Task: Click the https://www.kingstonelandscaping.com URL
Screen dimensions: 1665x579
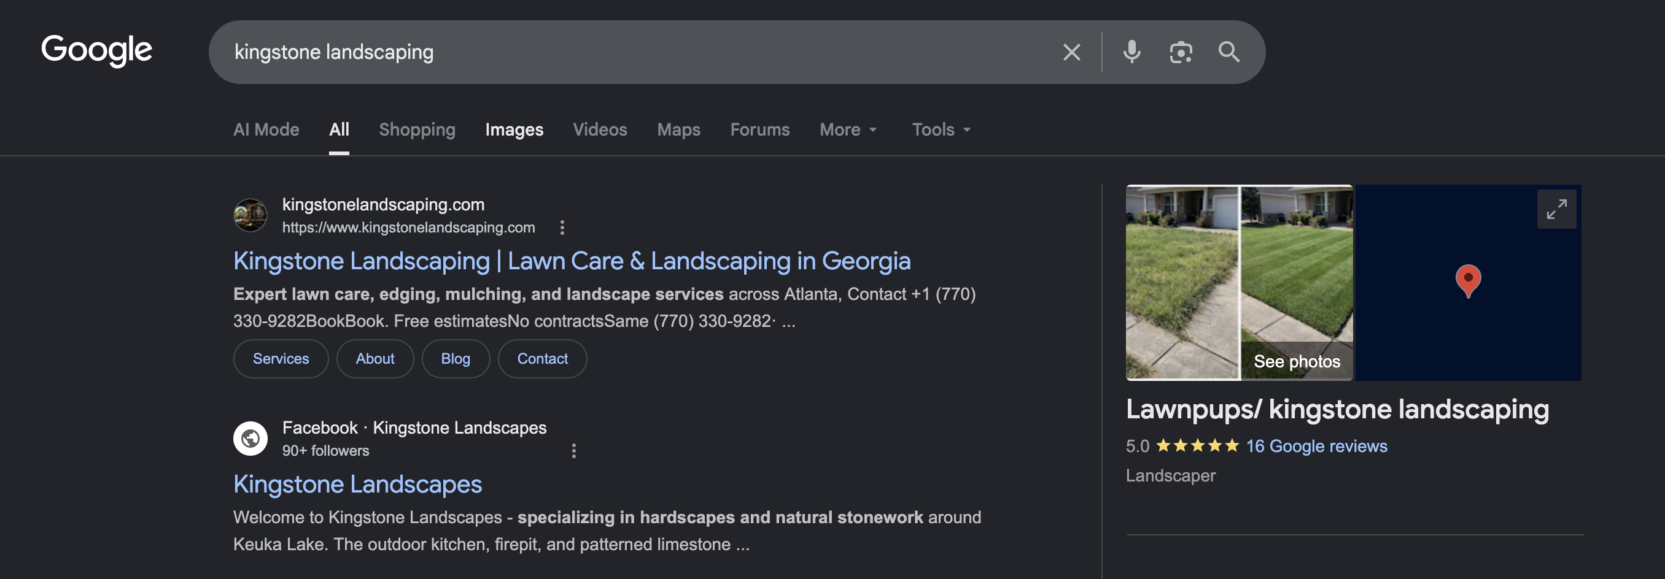Action: pos(408,227)
